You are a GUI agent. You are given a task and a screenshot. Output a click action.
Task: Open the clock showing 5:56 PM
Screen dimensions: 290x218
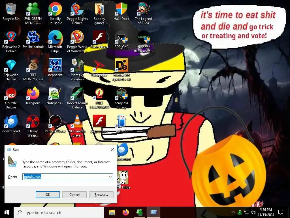(266, 212)
